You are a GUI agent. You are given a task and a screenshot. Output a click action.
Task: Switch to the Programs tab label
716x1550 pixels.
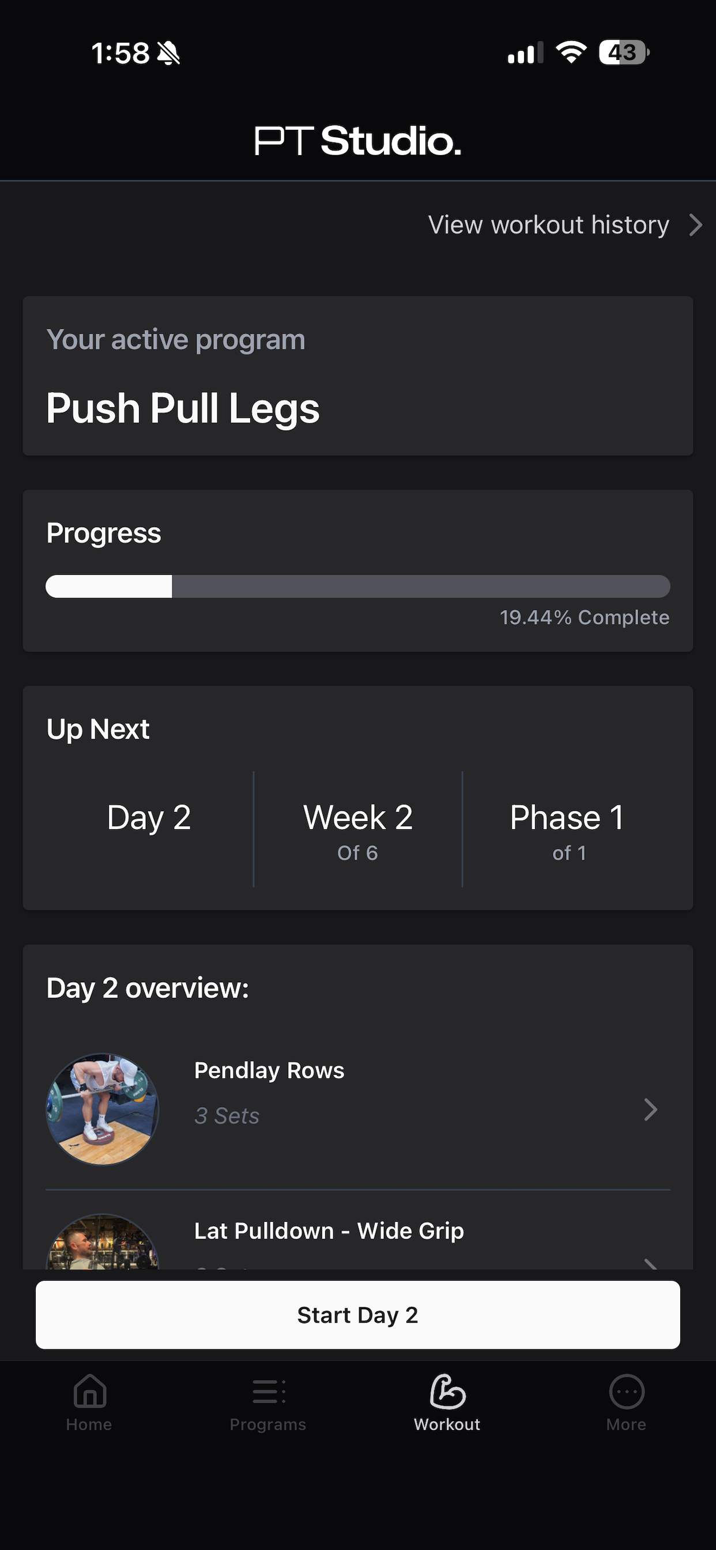(x=267, y=1424)
